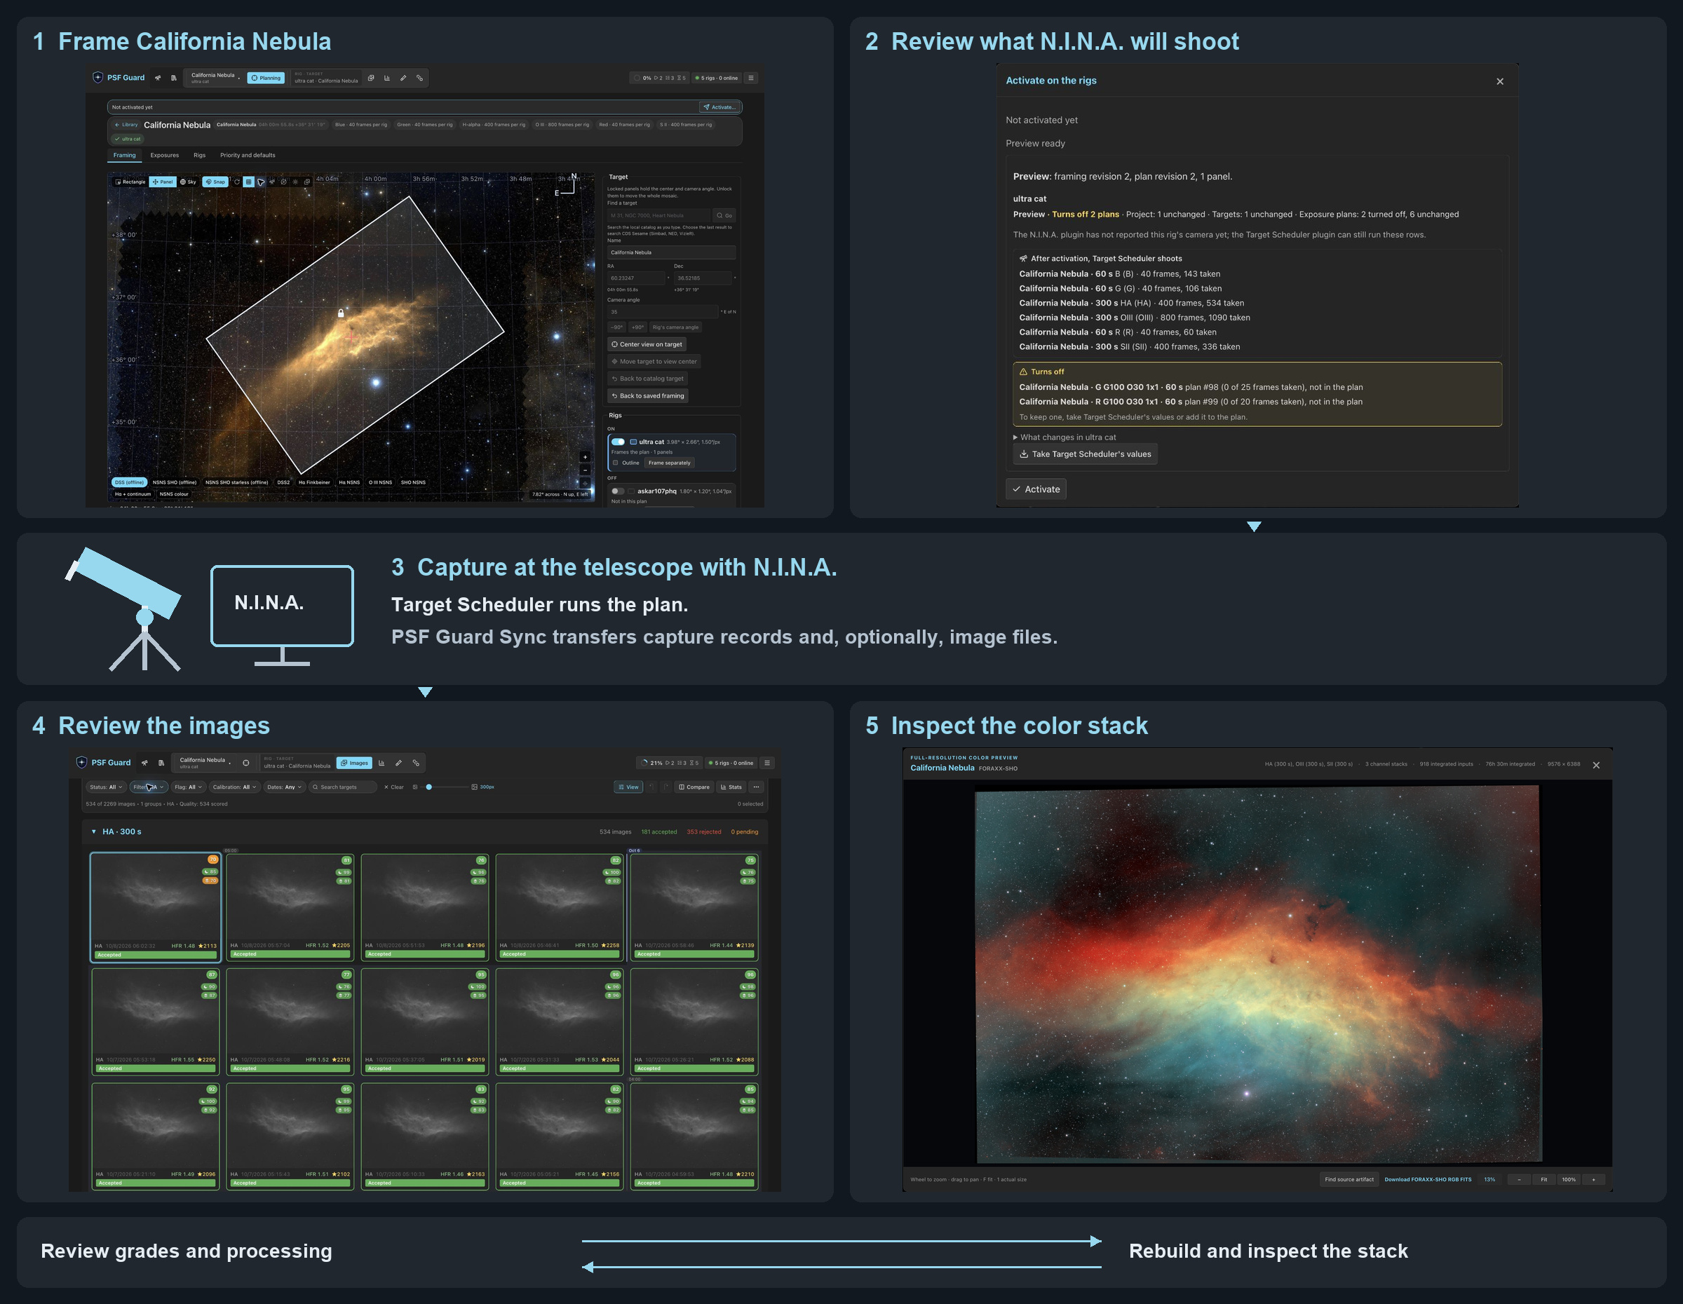Click the Go search button under Find a target
The height and width of the screenshot is (1304, 1683).
coord(724,216)
